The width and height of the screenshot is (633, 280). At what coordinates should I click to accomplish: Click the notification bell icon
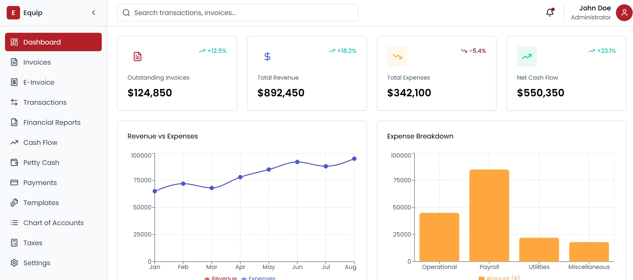coord(550,13)
